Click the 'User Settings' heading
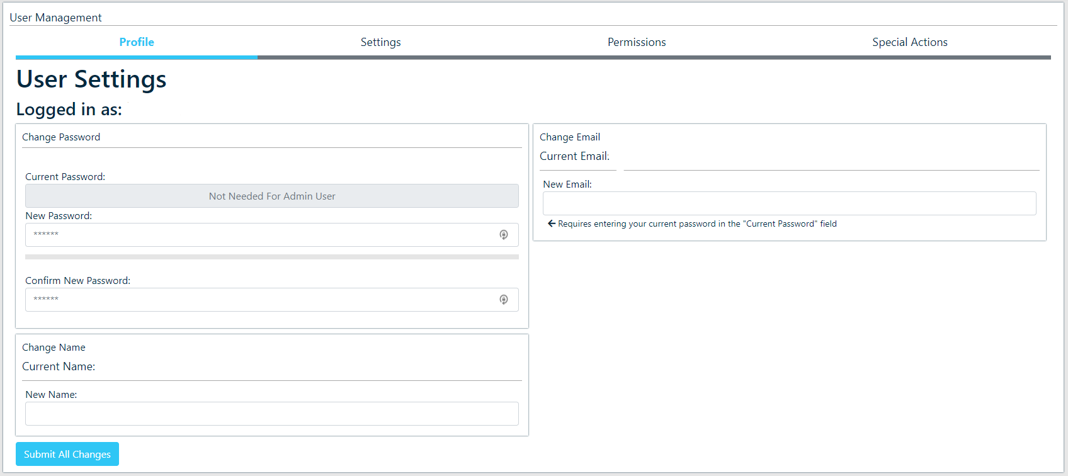The image size is (1068, 476). pos(91,79)
